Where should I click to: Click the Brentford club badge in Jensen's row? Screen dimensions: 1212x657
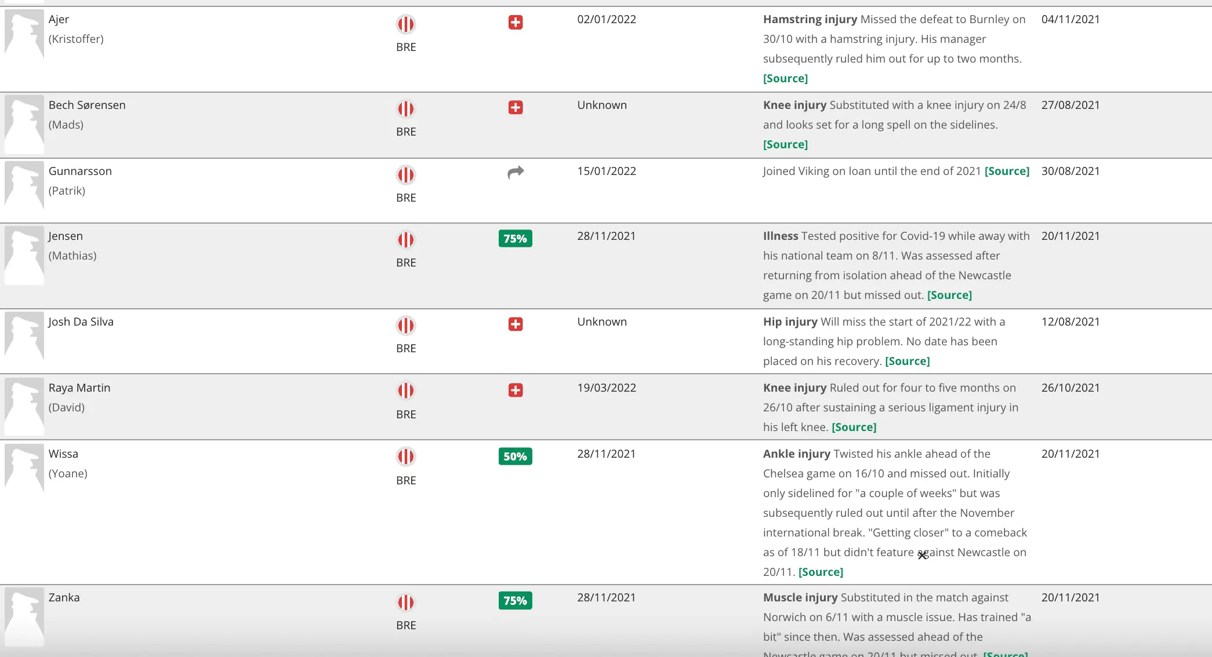406,240
